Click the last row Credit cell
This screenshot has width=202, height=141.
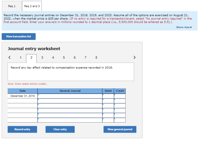coord(120,120)
